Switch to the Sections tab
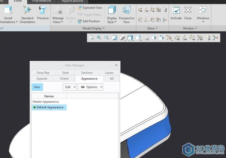 [87, 73]
